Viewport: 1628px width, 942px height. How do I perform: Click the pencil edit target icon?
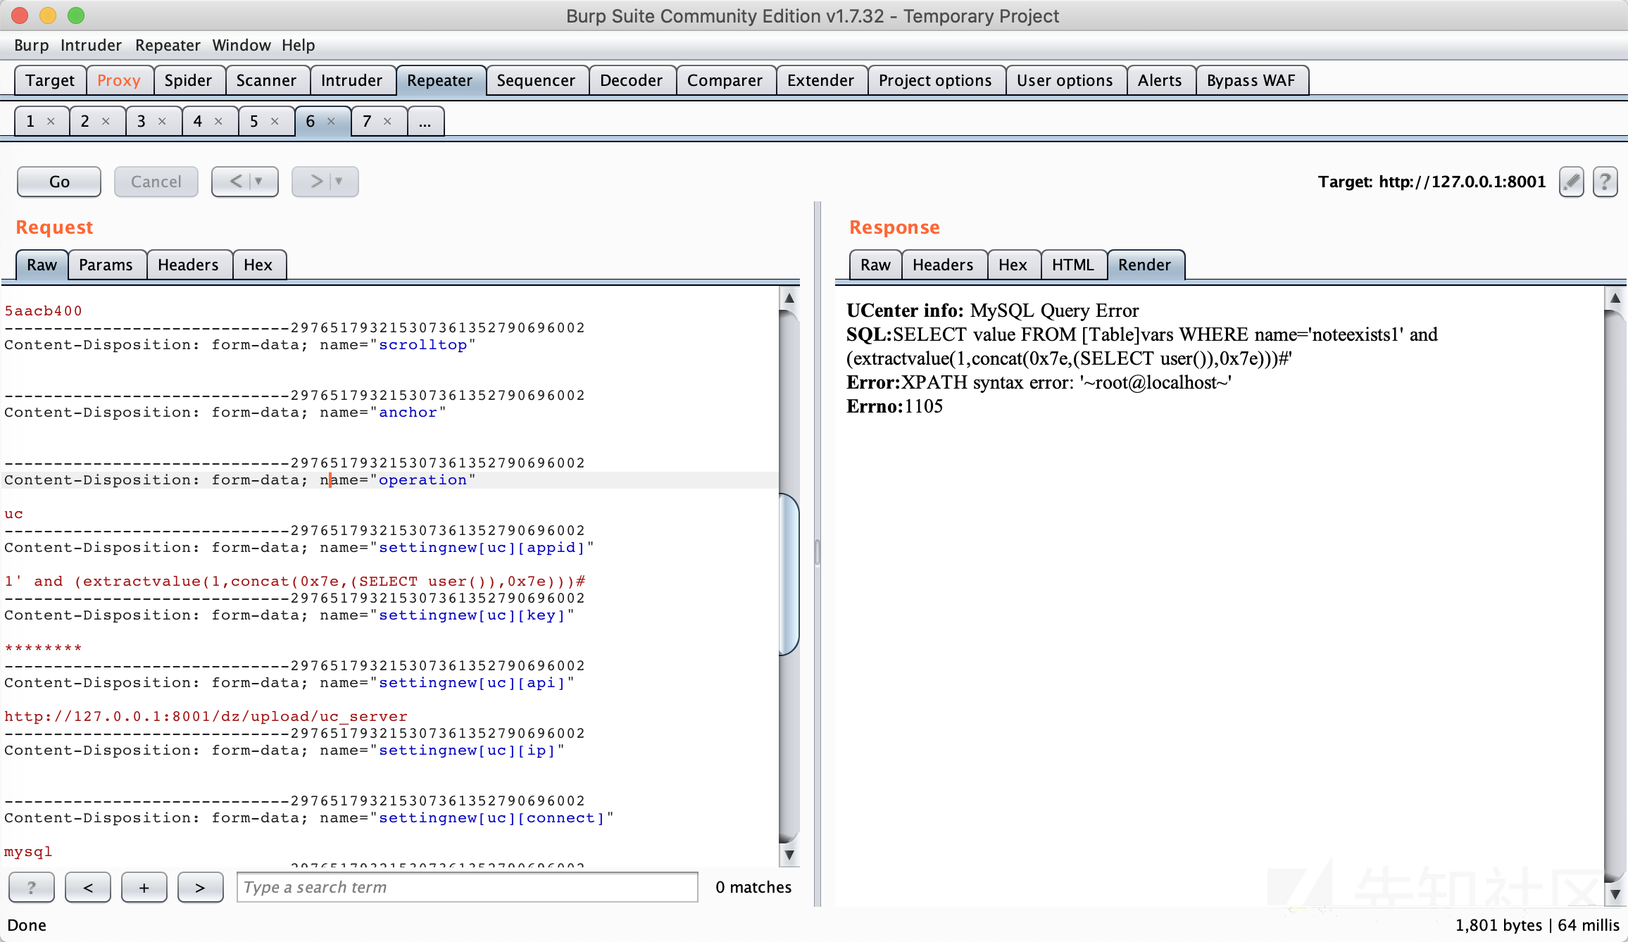pyautogui.click(x=1571, y=182)
